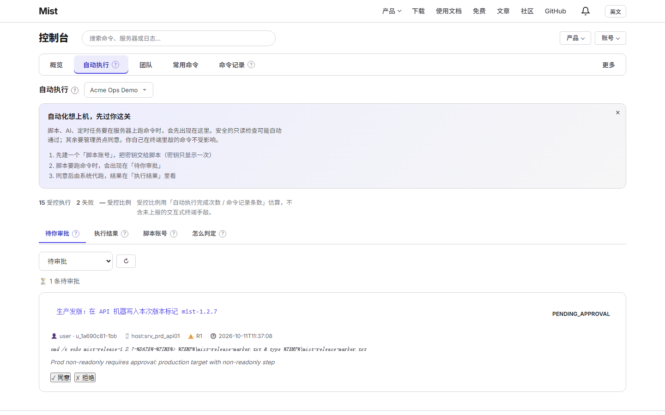
Task: Dismiss the 自动化想上机 info banner
Action: click(x=617, y=113)
